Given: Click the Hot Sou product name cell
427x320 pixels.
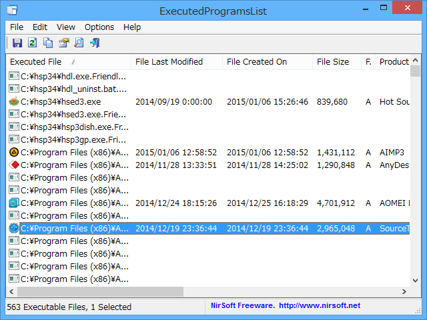Looking at the screenshot, I should (x=394, y=102).
